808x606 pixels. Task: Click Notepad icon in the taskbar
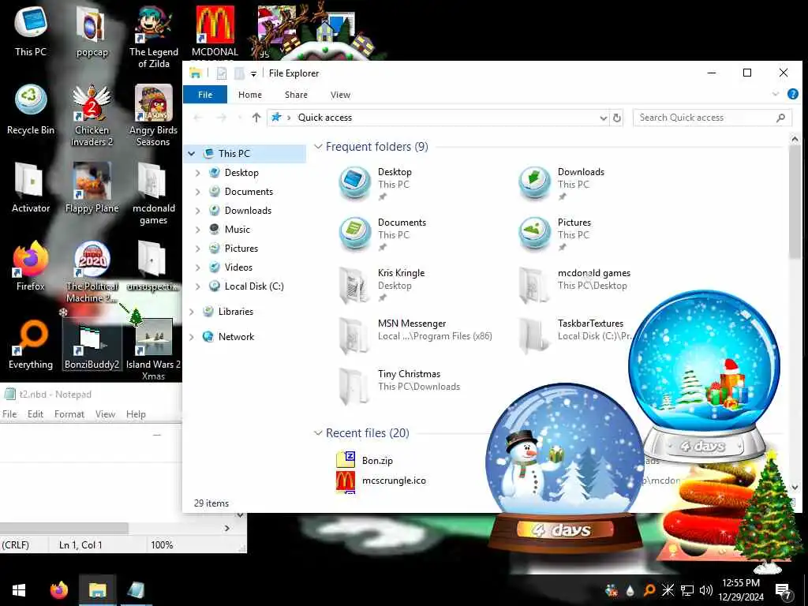(136, 590)
